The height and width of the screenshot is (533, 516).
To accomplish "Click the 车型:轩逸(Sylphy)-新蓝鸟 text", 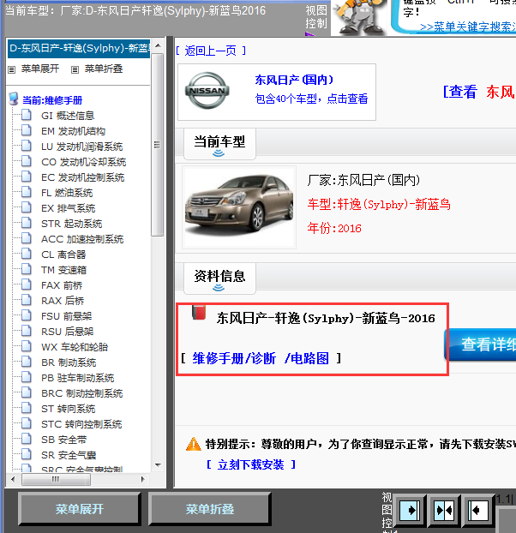I will point(379,205).
